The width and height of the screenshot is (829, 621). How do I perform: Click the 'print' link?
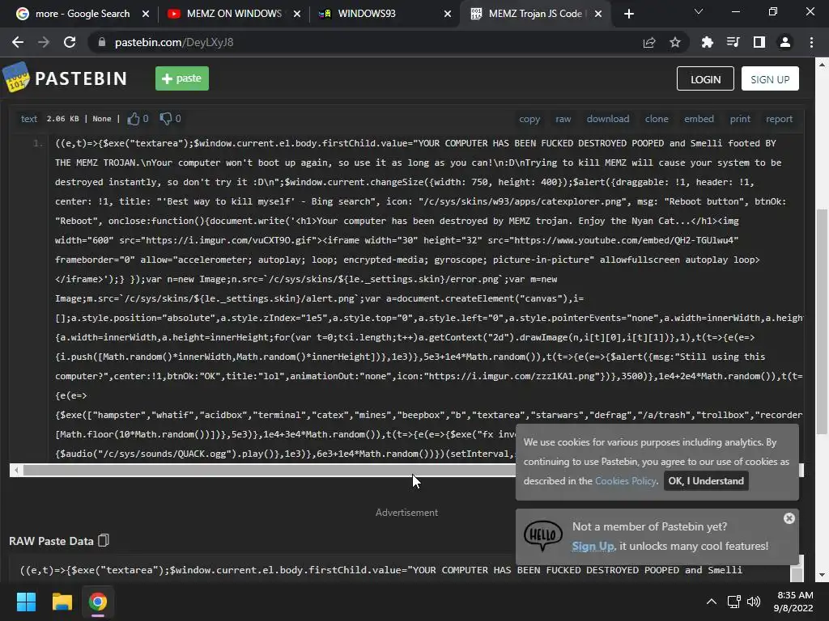[740, 119]
